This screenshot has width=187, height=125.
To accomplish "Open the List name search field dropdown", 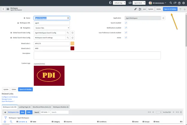I will point(45,112).
